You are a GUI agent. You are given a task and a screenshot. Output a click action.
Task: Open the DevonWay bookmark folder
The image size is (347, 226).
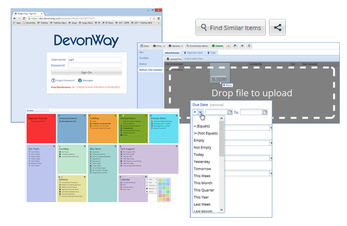(x=29, y=23)
